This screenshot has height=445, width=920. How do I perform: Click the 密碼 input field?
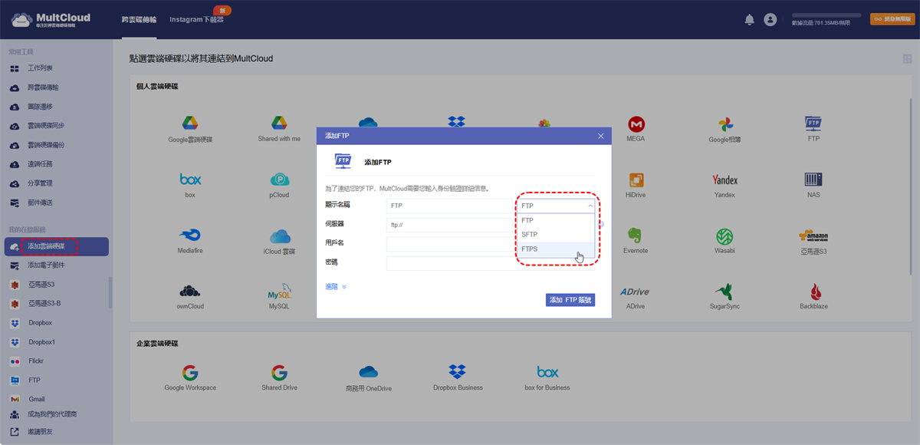(449, 263)
